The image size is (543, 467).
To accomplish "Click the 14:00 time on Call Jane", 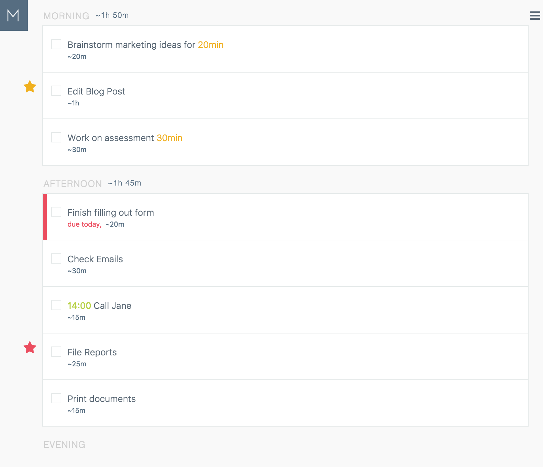I will pyautogui.click(x=79, y=306).
